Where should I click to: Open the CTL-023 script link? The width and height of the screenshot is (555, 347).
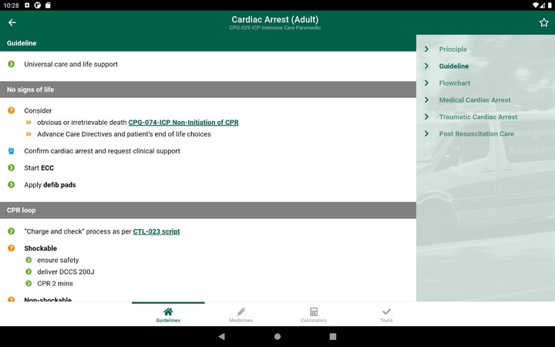click(x=156, y=231)
